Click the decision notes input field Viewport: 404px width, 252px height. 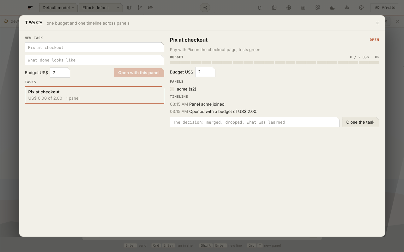tap(255, 122)
